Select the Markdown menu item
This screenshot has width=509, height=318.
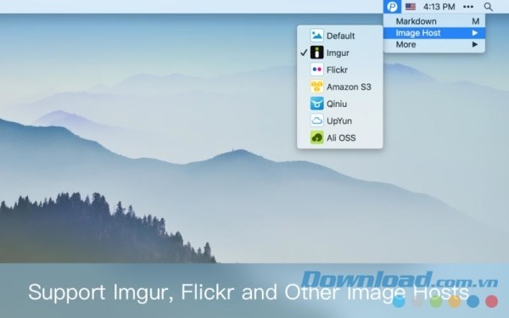point(434,21)
